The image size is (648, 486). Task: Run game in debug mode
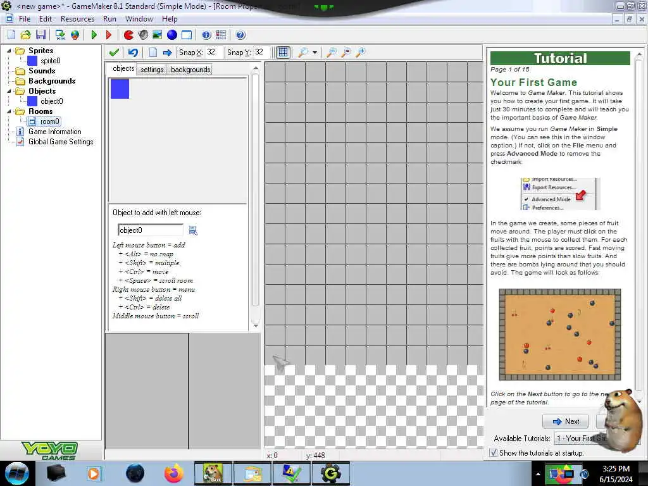(109, 35)
